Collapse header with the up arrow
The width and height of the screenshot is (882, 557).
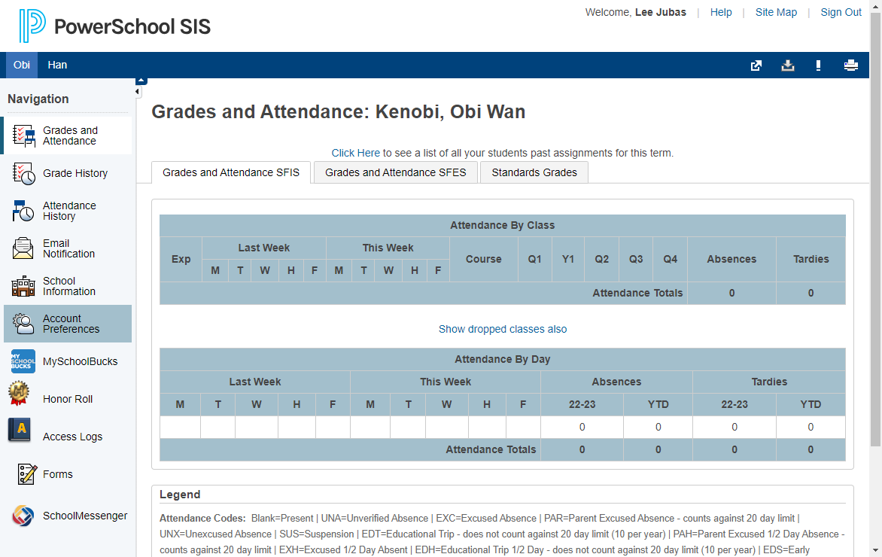click(141, 81)
